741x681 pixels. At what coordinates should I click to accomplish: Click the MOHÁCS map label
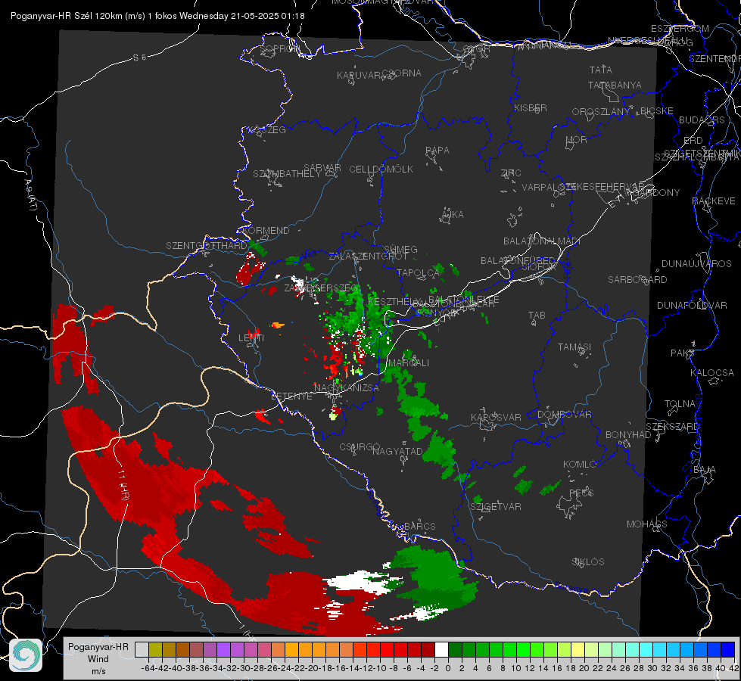[x=647, y=524]
